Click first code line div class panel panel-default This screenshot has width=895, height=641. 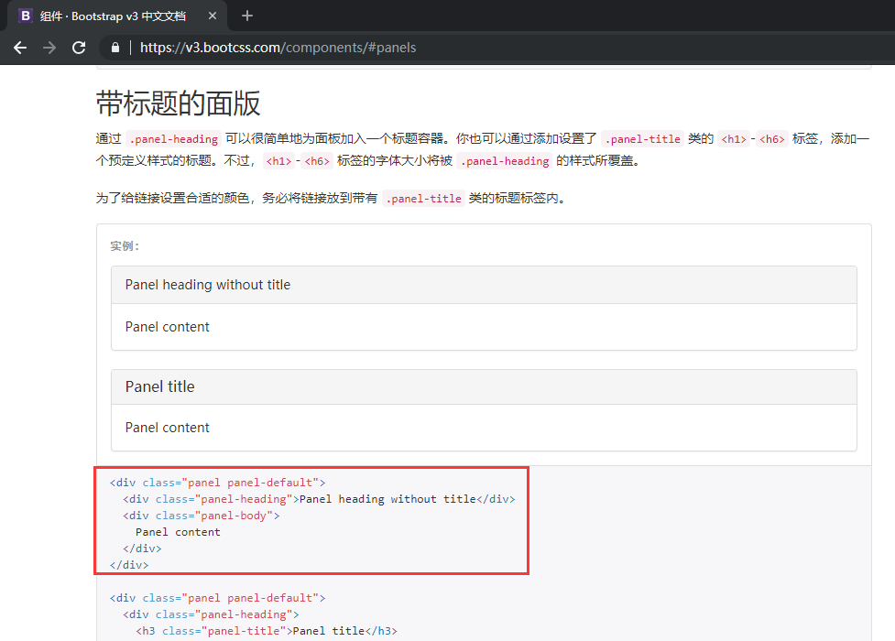[217, 483]
